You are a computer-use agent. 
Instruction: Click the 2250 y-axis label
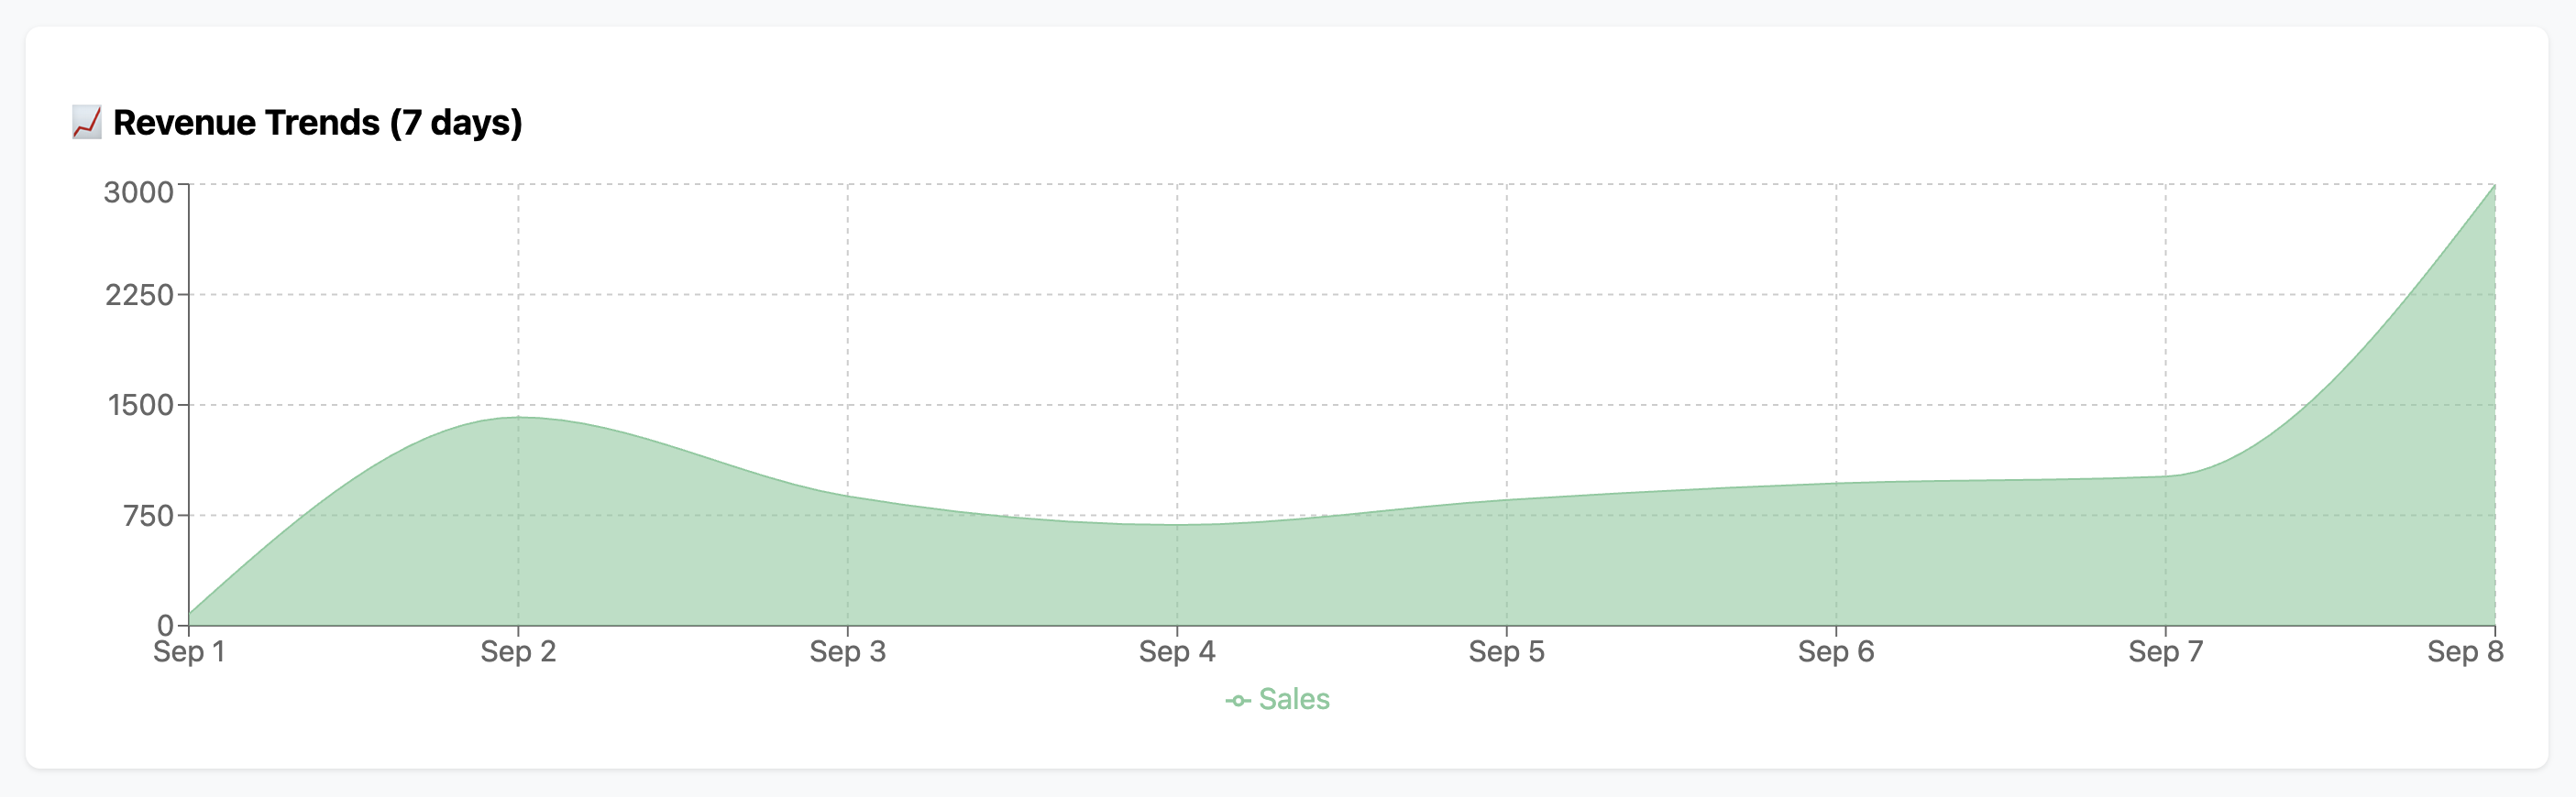coord(140,295)
